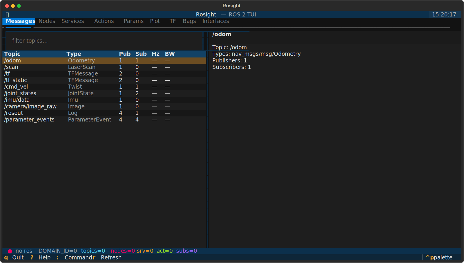Select the /tf topic row

coord(104,74)
